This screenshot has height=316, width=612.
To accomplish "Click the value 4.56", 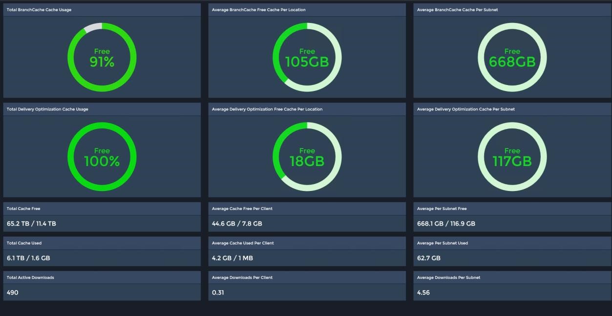I will click(423, 293).
